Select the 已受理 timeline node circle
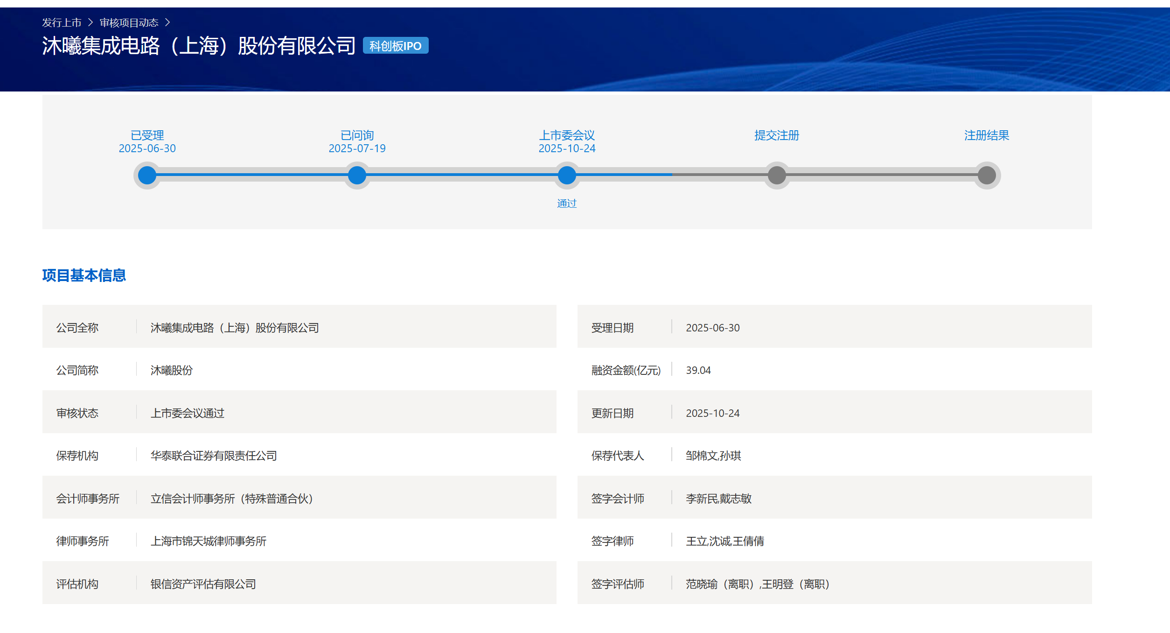1170x633 pixels. [x=147, y=176]
